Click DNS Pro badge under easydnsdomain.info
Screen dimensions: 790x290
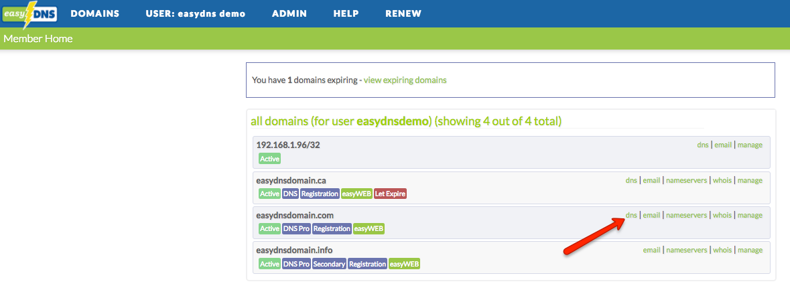pos(296,263)
